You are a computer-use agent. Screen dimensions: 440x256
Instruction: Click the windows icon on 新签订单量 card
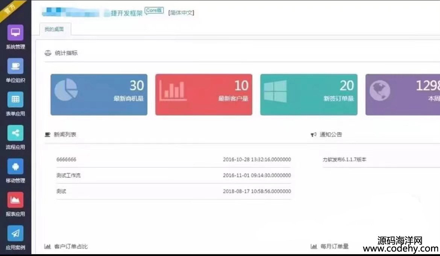(x=275, y=91)
